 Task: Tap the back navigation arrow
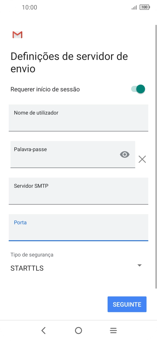(x=43, y=330)
